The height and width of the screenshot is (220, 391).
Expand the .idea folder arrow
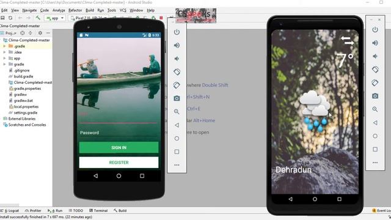tap(4, 52)
